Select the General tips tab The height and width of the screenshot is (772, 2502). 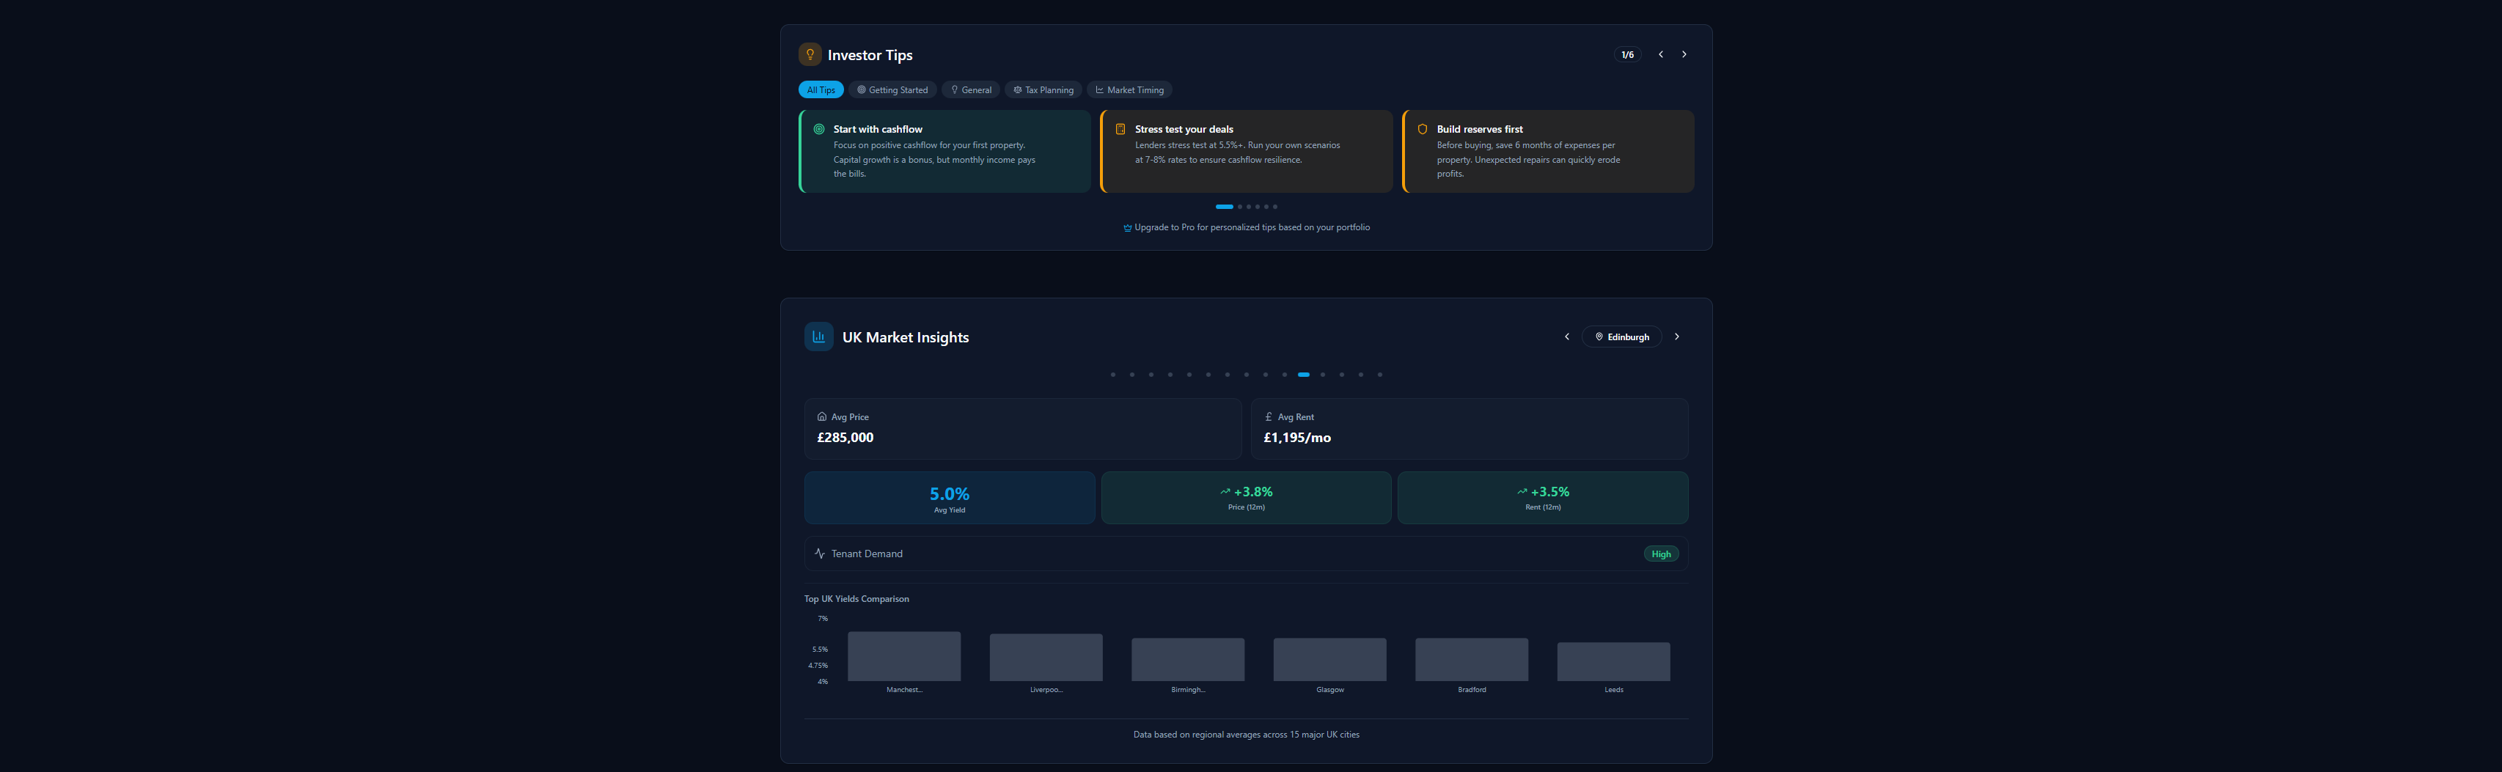pyautogui.click(x=970, y=89)
